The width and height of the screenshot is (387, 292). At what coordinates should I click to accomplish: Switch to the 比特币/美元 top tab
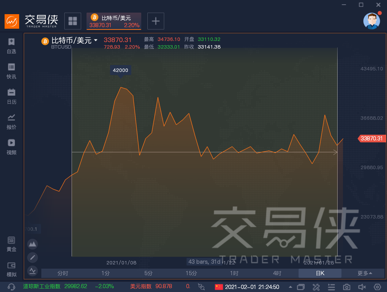pos(114,21)
